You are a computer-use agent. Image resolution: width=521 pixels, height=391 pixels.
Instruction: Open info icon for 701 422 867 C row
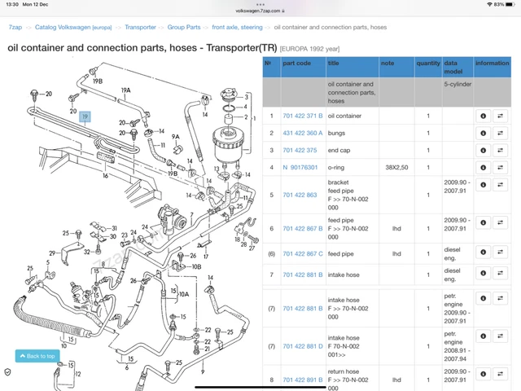tap(483, 252)
